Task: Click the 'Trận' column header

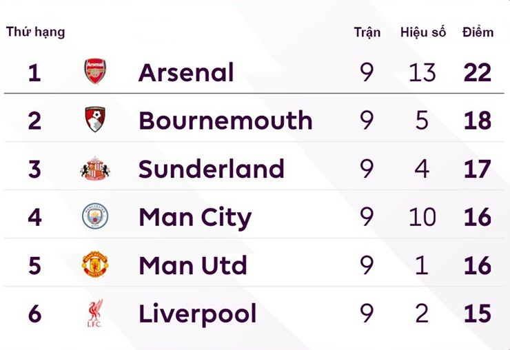Action: pos(367,32)
